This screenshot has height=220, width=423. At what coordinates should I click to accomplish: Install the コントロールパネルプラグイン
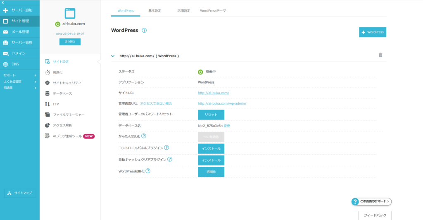click(211, 149)
